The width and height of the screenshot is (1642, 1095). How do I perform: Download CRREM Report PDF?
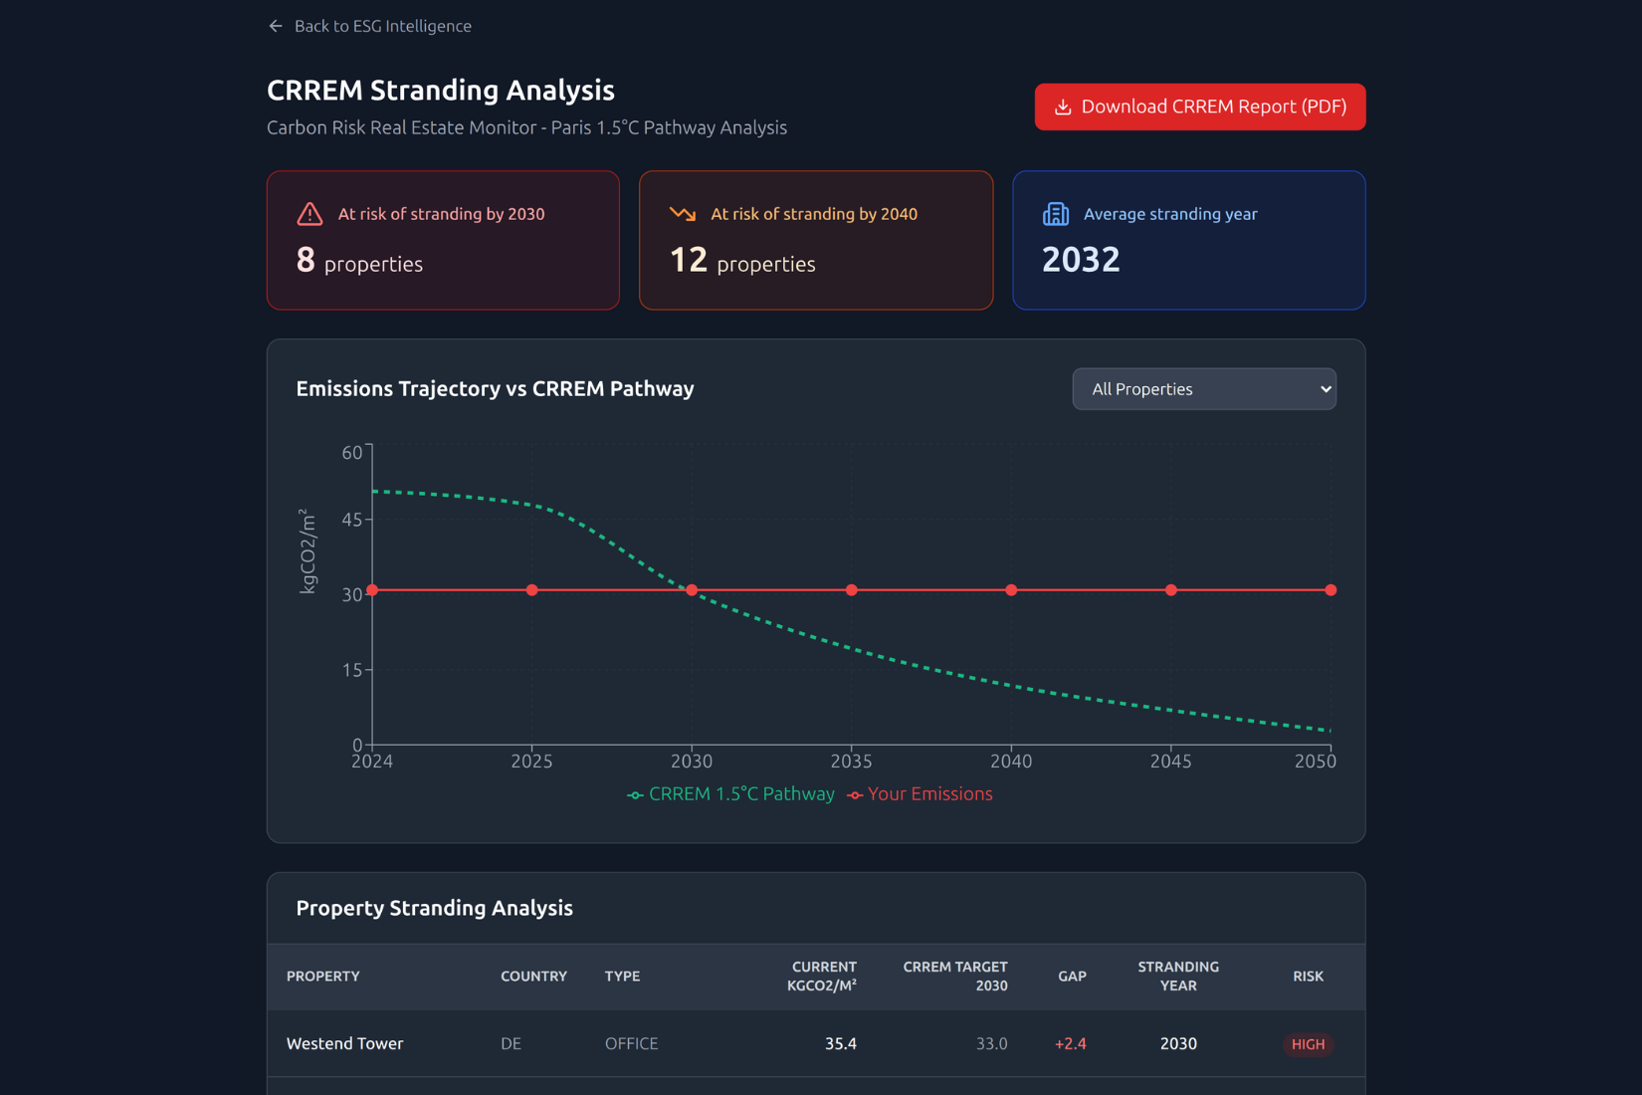coord(1199,107)
